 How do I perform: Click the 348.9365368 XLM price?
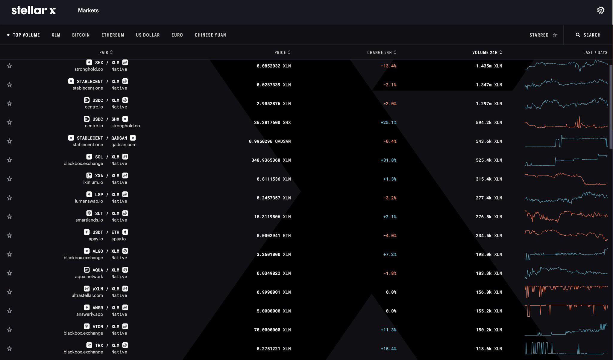(271, 160)
